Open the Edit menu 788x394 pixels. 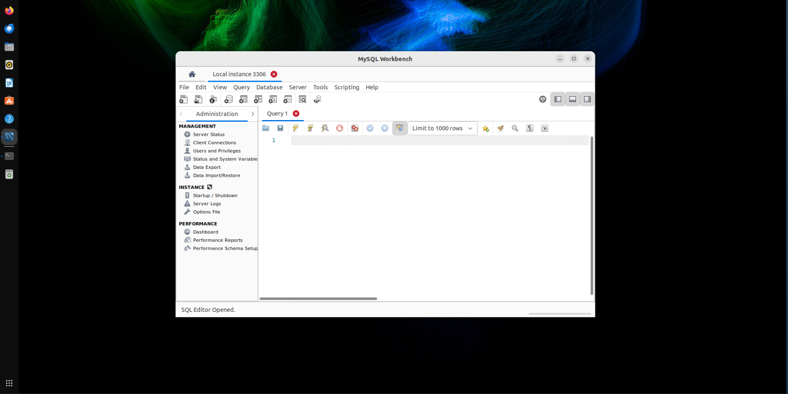coord(201,87)
